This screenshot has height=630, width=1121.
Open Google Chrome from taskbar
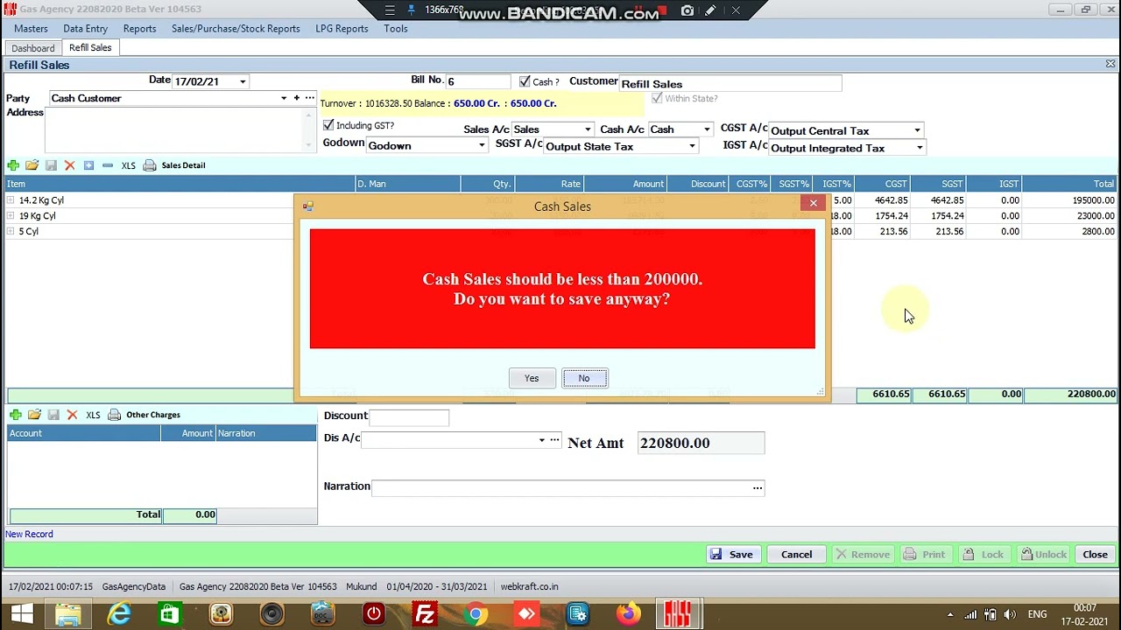click(476, 613)
